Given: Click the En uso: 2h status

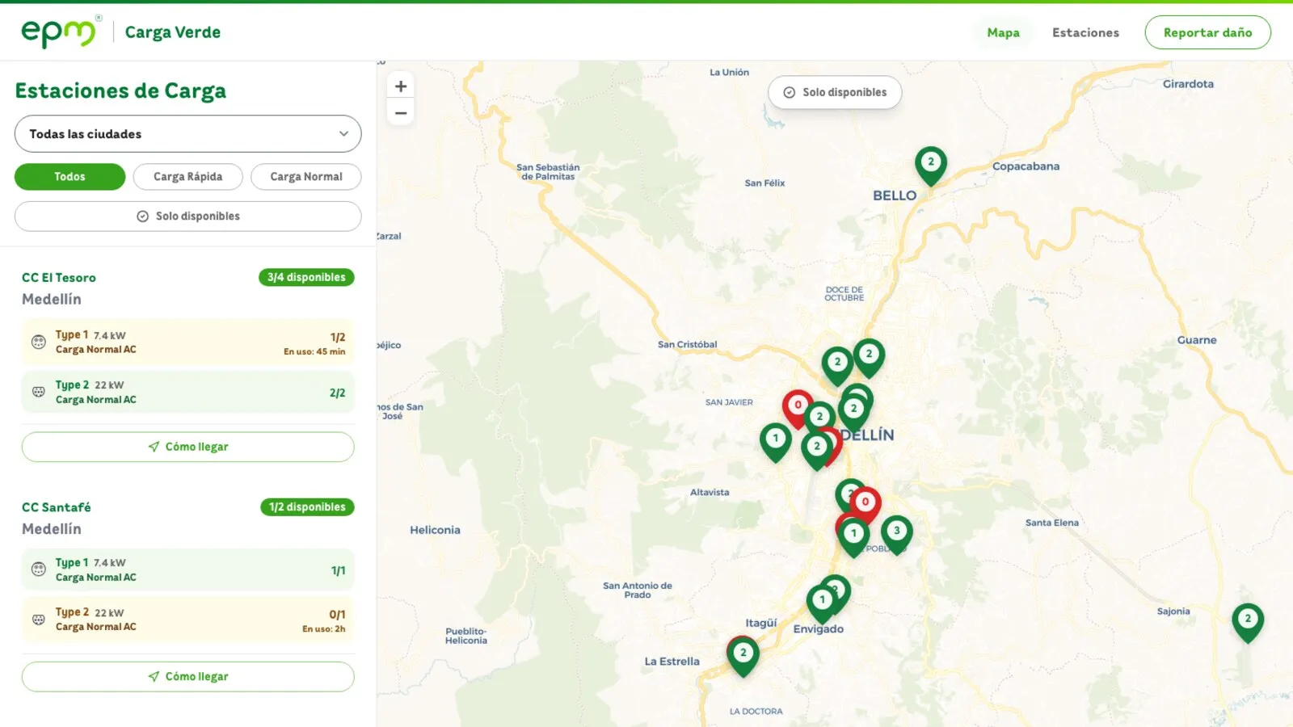Looking at the screenshot, I should pos(324,628).
